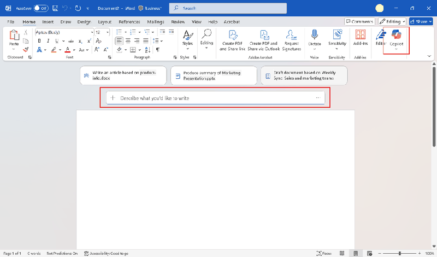
Task: Decrease paragraph indent
Action: tap(162, 32)
